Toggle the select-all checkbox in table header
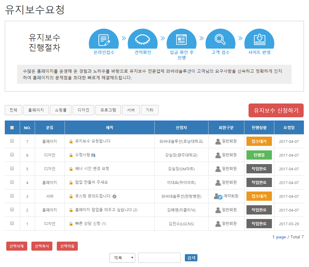Screen dimensions: 309x267 (x=12, y=128)
